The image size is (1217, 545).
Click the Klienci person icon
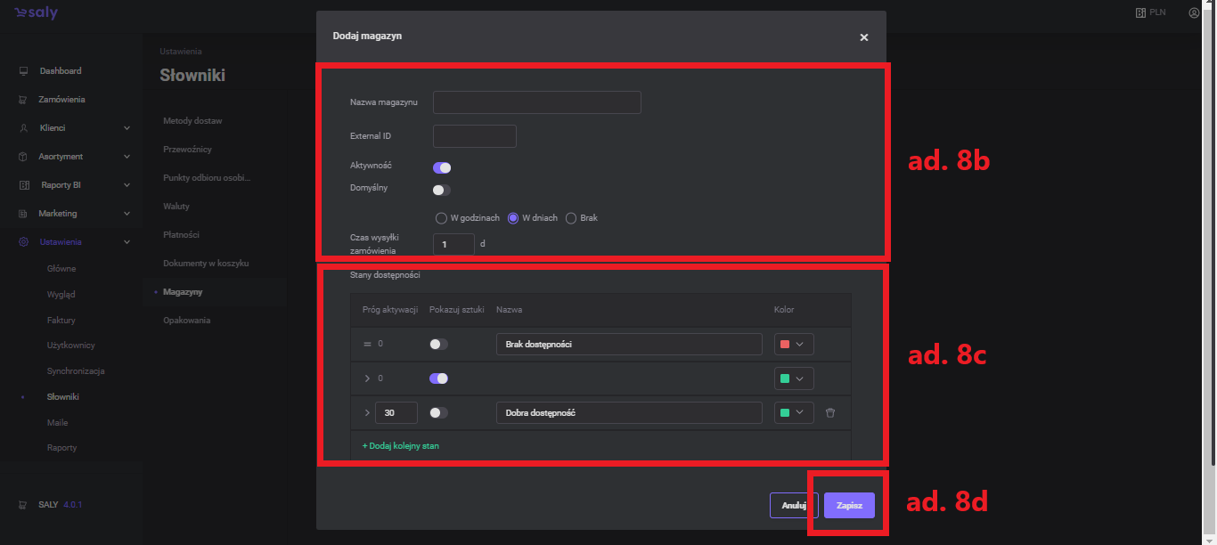[x=23, y=128]
